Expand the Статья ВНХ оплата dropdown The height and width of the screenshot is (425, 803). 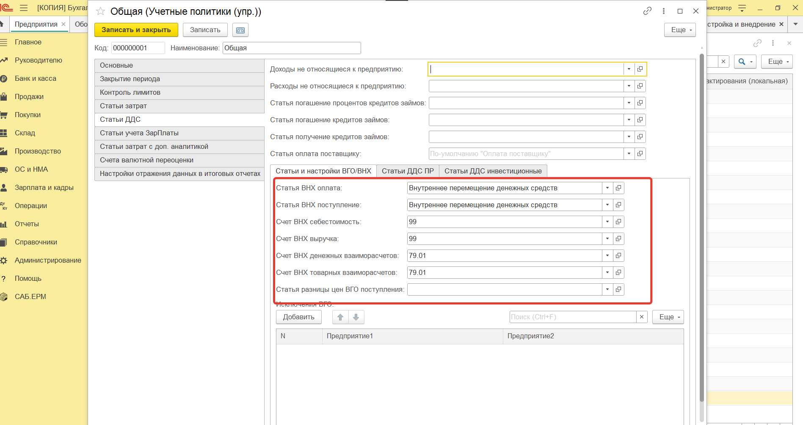coord(607,188)
